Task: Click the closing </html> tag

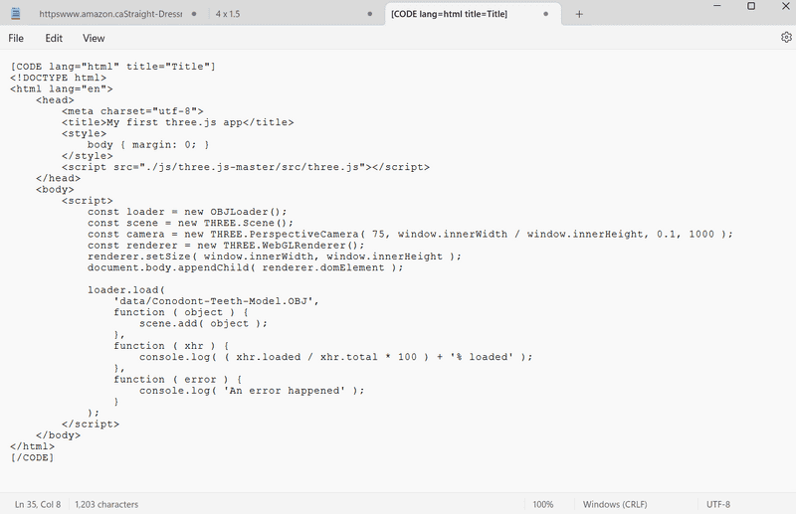Action: coord(32,446)
